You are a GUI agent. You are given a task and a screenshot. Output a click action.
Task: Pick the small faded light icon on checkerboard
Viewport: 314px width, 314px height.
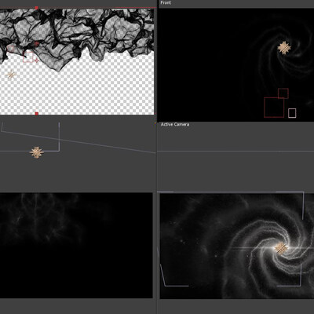tap(11, 75)
